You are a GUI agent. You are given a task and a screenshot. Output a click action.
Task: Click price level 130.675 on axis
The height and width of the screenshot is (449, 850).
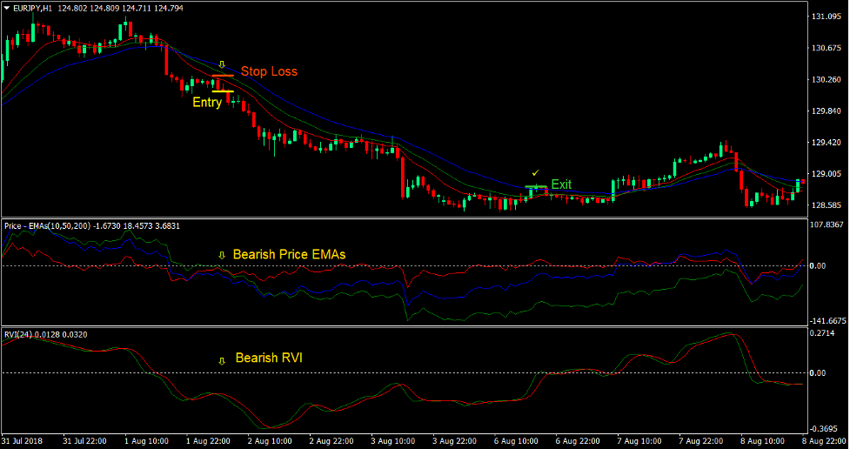(x=827, y=48)
